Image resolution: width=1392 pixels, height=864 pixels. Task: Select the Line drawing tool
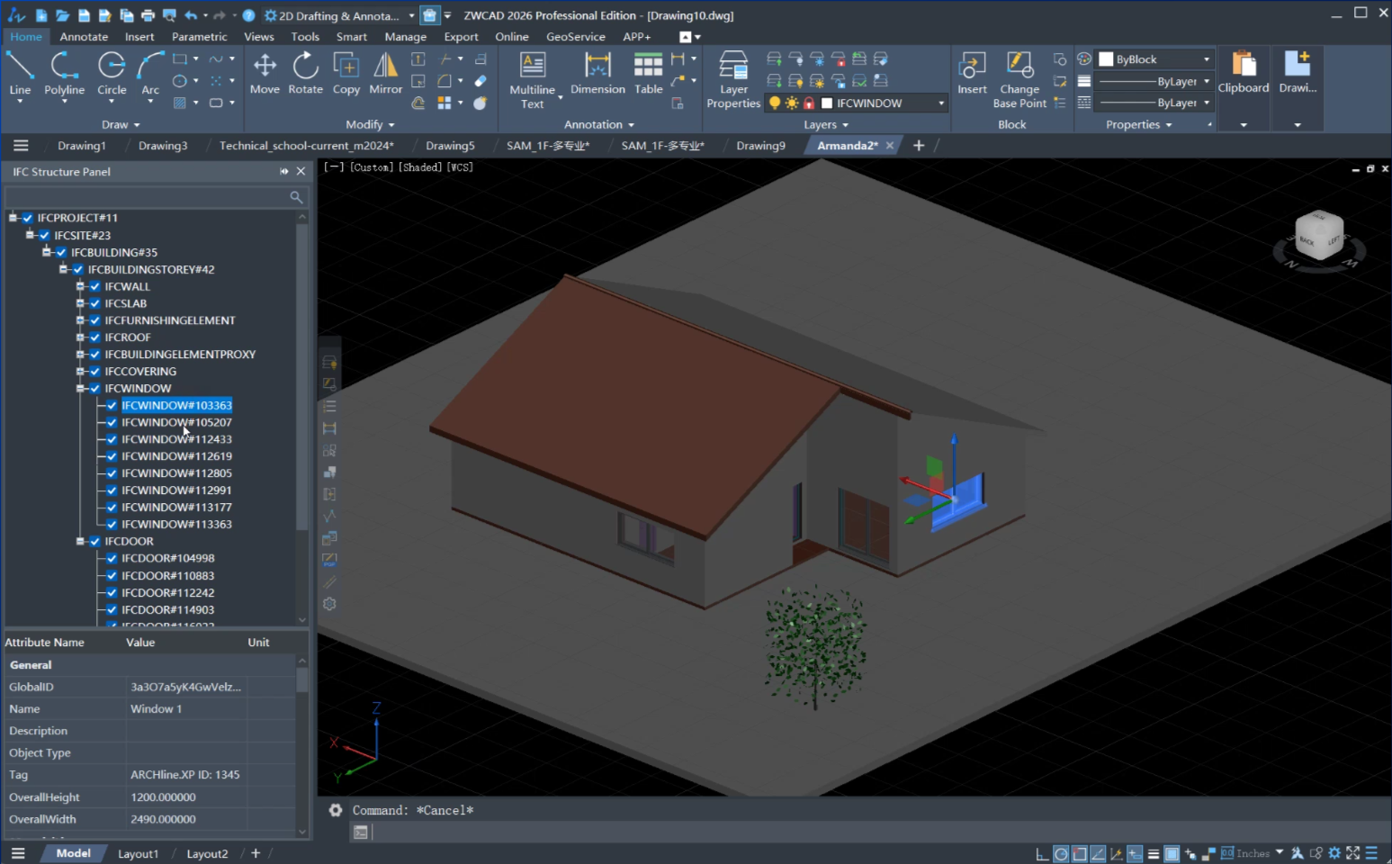pos(20,72)
